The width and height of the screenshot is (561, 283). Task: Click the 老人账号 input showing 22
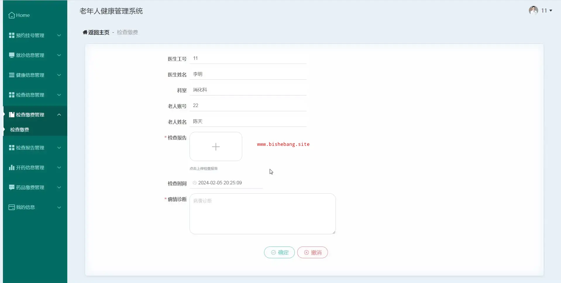pyautogui.click(x=248, y=106)
